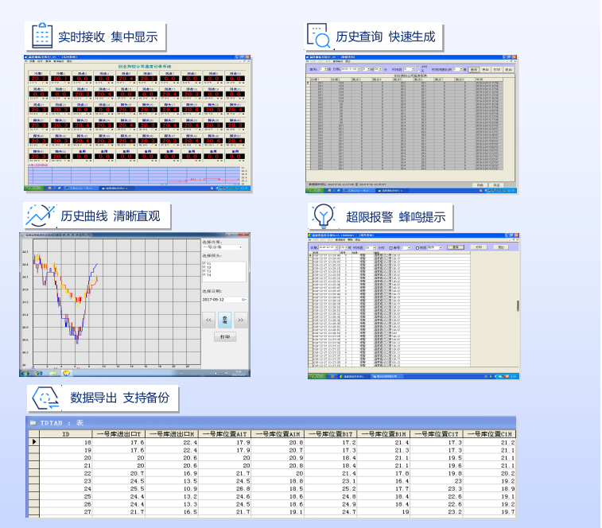Image resolution: width=602 pixels, height=528 pixels.
Task: Click the >> next-day button beside 查询
Action: coord(240,320)
